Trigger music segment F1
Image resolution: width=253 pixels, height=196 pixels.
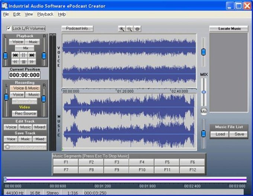[x=66, y=162]
